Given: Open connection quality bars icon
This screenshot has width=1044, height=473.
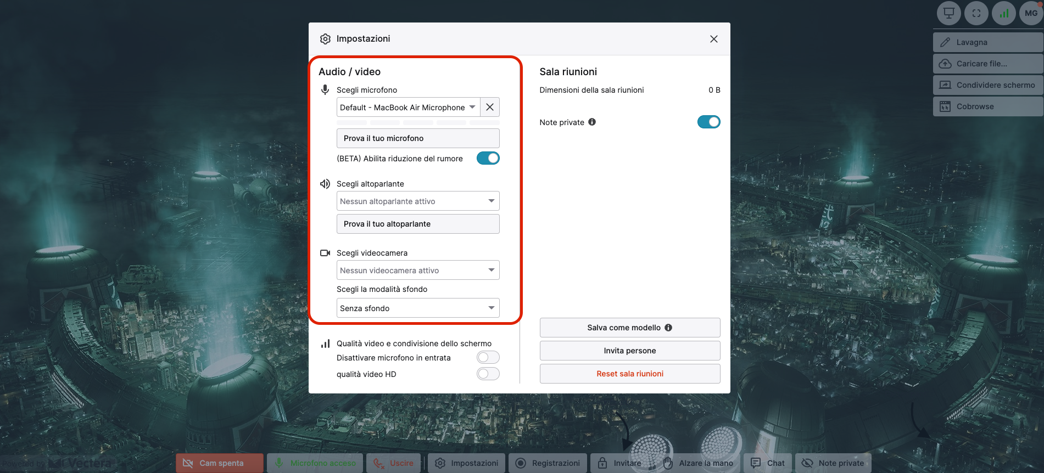Looking at the screenshot, I should coord(1003,13).
